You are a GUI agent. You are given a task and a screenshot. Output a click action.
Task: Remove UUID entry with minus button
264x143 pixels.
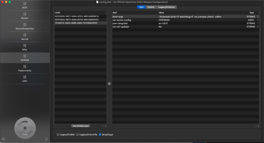pos(103,126)
